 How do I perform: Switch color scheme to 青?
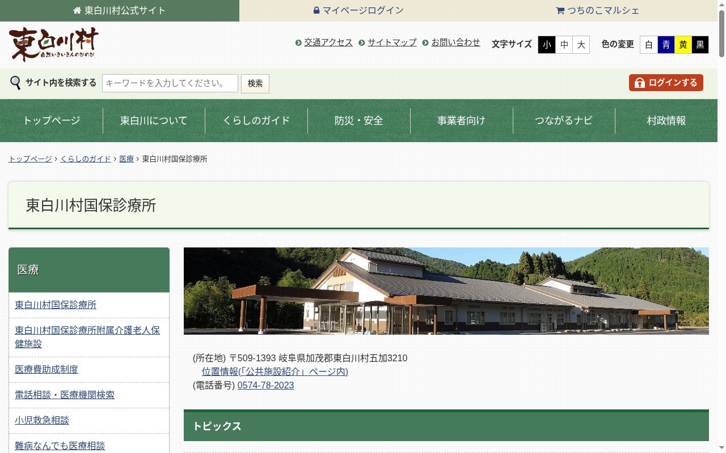666,45
